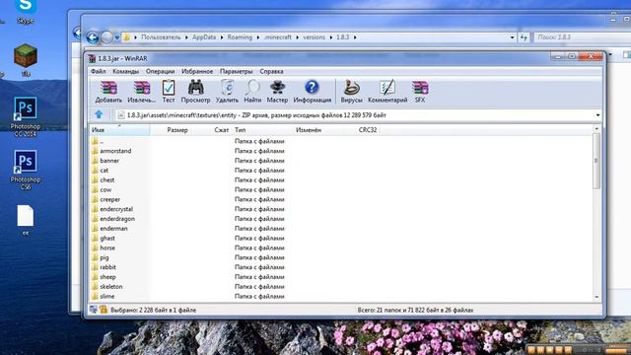Launch the Мастер (Wizard) toolbar icon
This screenshot has height=355, width=631.
(277, 92)
